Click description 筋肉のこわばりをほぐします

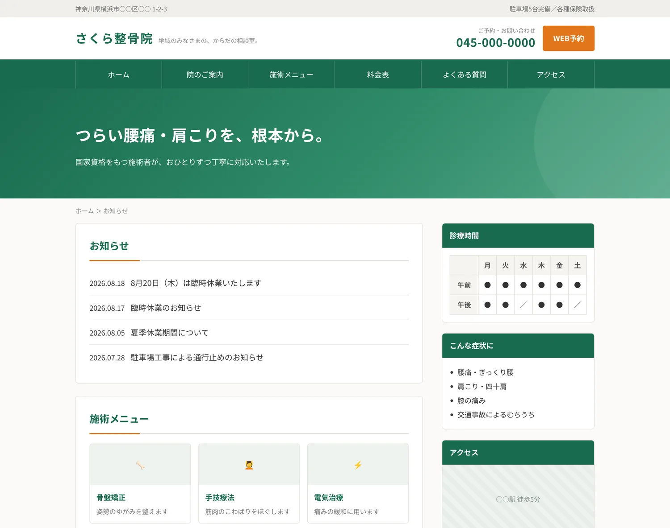(x=247, y=512)
